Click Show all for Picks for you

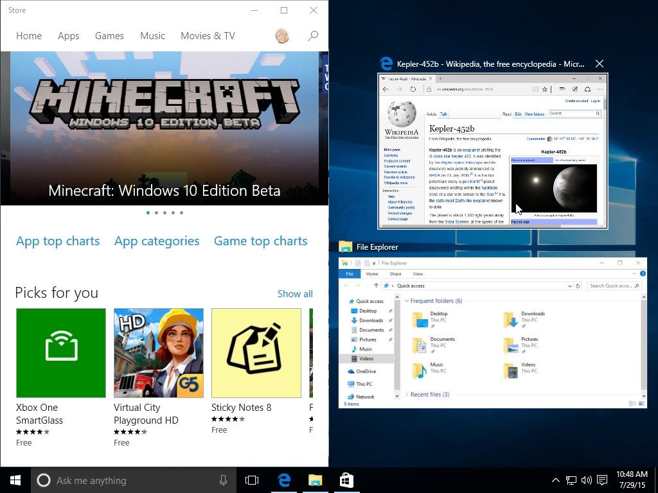295,294
